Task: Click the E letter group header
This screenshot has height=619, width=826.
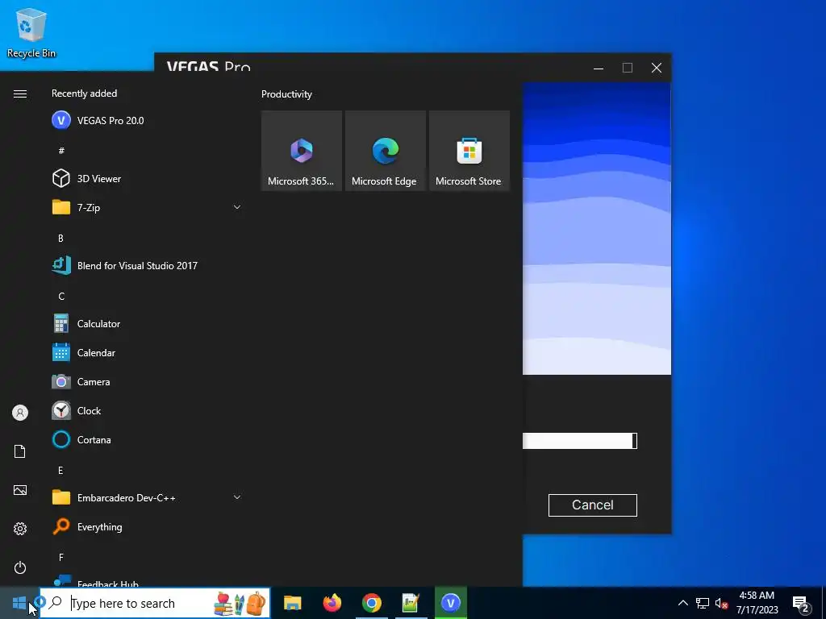Action: coord(61,470)
